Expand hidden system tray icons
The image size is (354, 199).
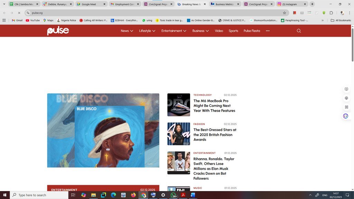[x=310, y=195]
